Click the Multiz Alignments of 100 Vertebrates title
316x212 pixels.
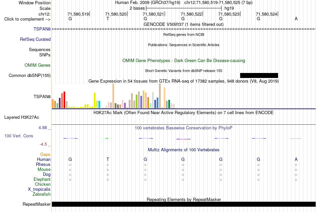pyautogui.click(x=184, y=150)
